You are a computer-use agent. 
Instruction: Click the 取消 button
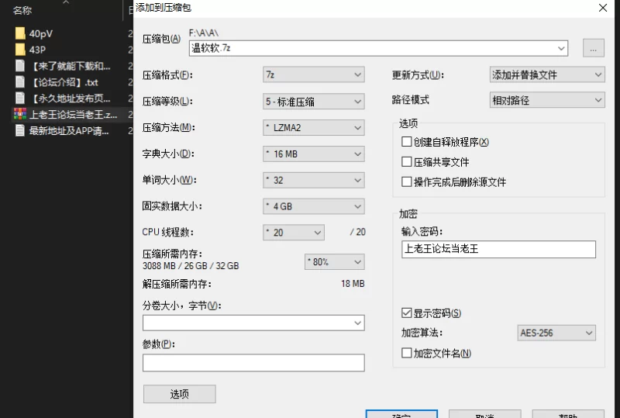(485, 414)
